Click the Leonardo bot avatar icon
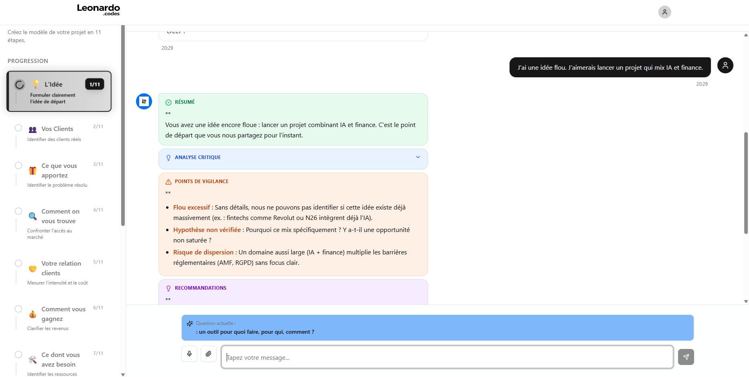Image resolution: width=749 pixels, height=377 pixels. [x=144, y=101]
